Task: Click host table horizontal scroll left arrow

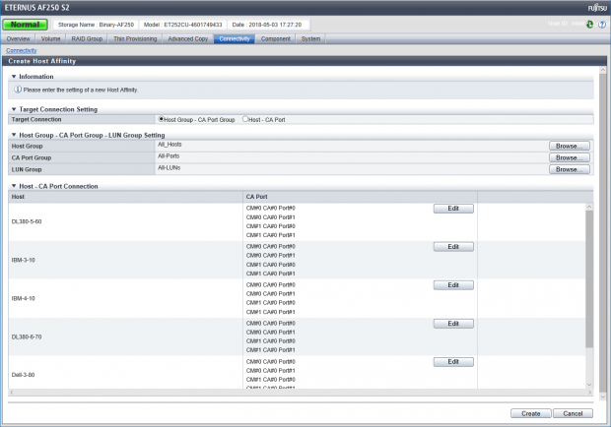Action: click(x=12, y=393)
